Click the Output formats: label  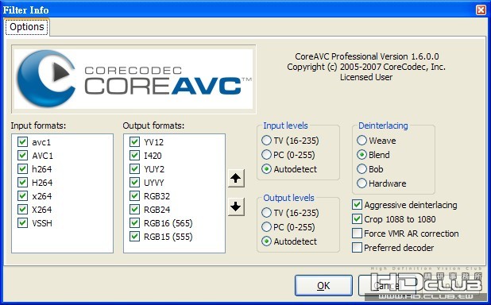point(153,125)
